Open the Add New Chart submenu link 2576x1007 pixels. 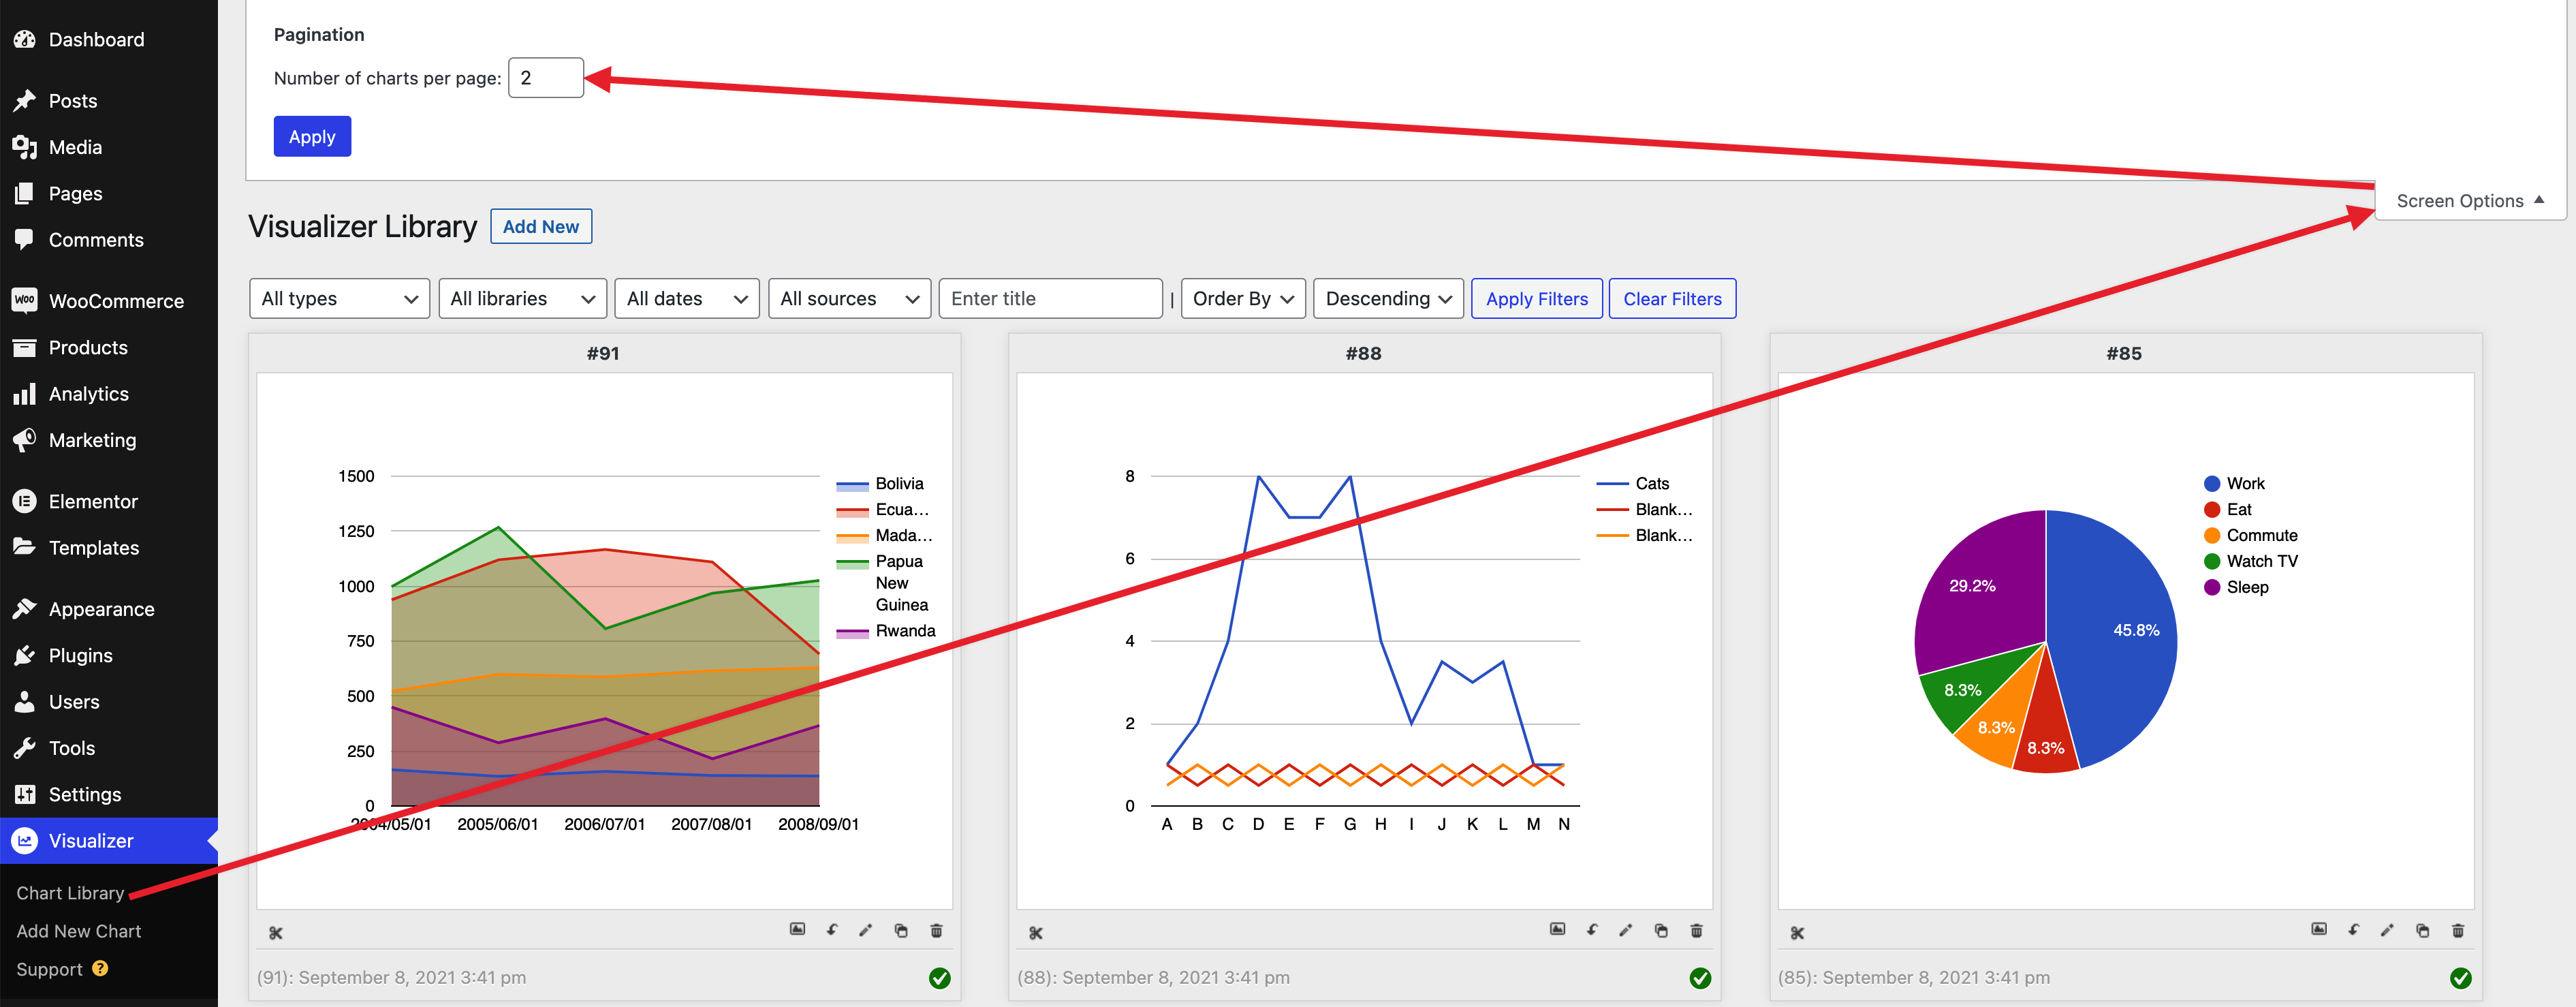(79, 931)
